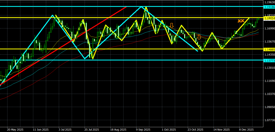275x132 pixels.
Task: Select the yellow horizontal line at 1.14885
Action: 161,49
